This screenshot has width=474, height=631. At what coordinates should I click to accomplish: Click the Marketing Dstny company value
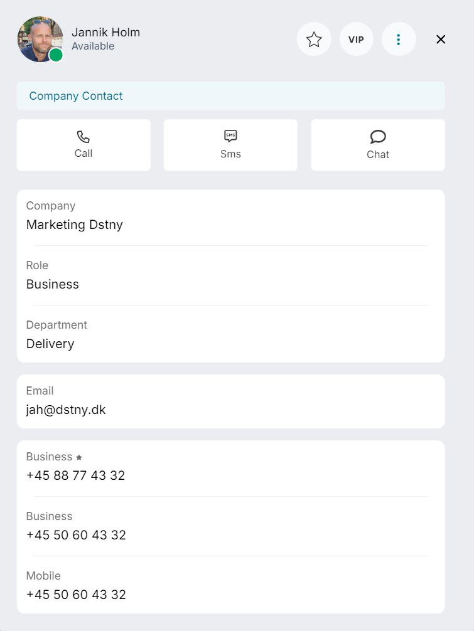75,225
